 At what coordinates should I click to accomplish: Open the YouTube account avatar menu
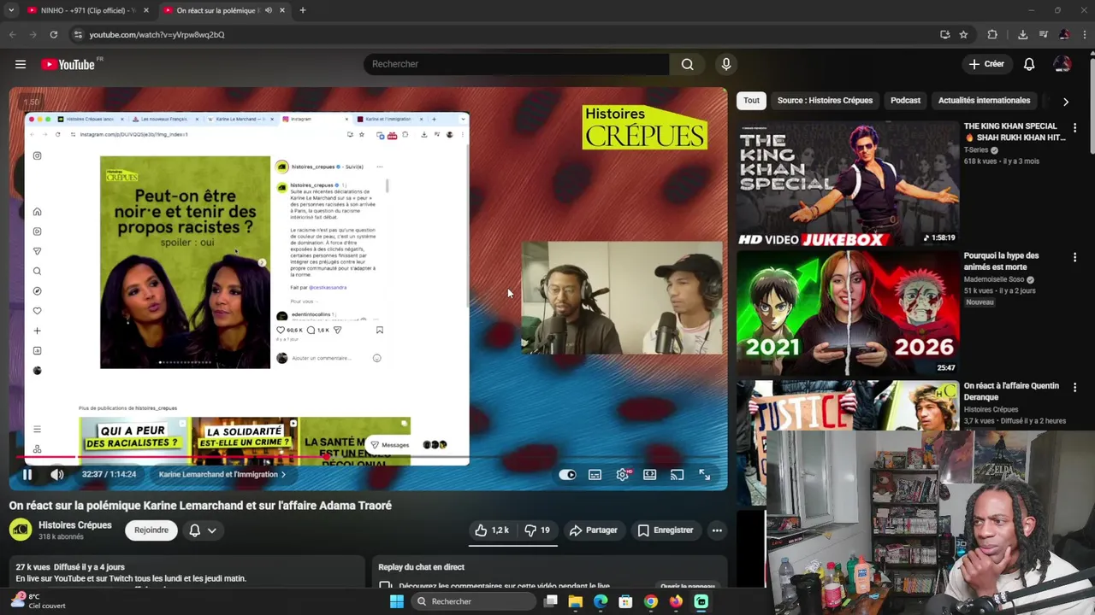(x=1062, y=64)
